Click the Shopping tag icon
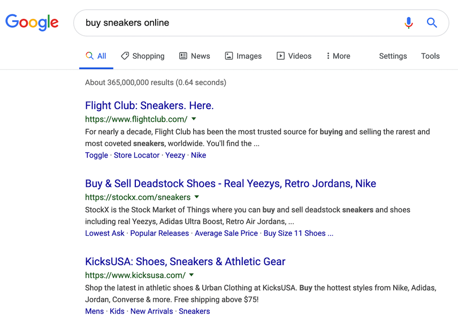 point(125,56)
